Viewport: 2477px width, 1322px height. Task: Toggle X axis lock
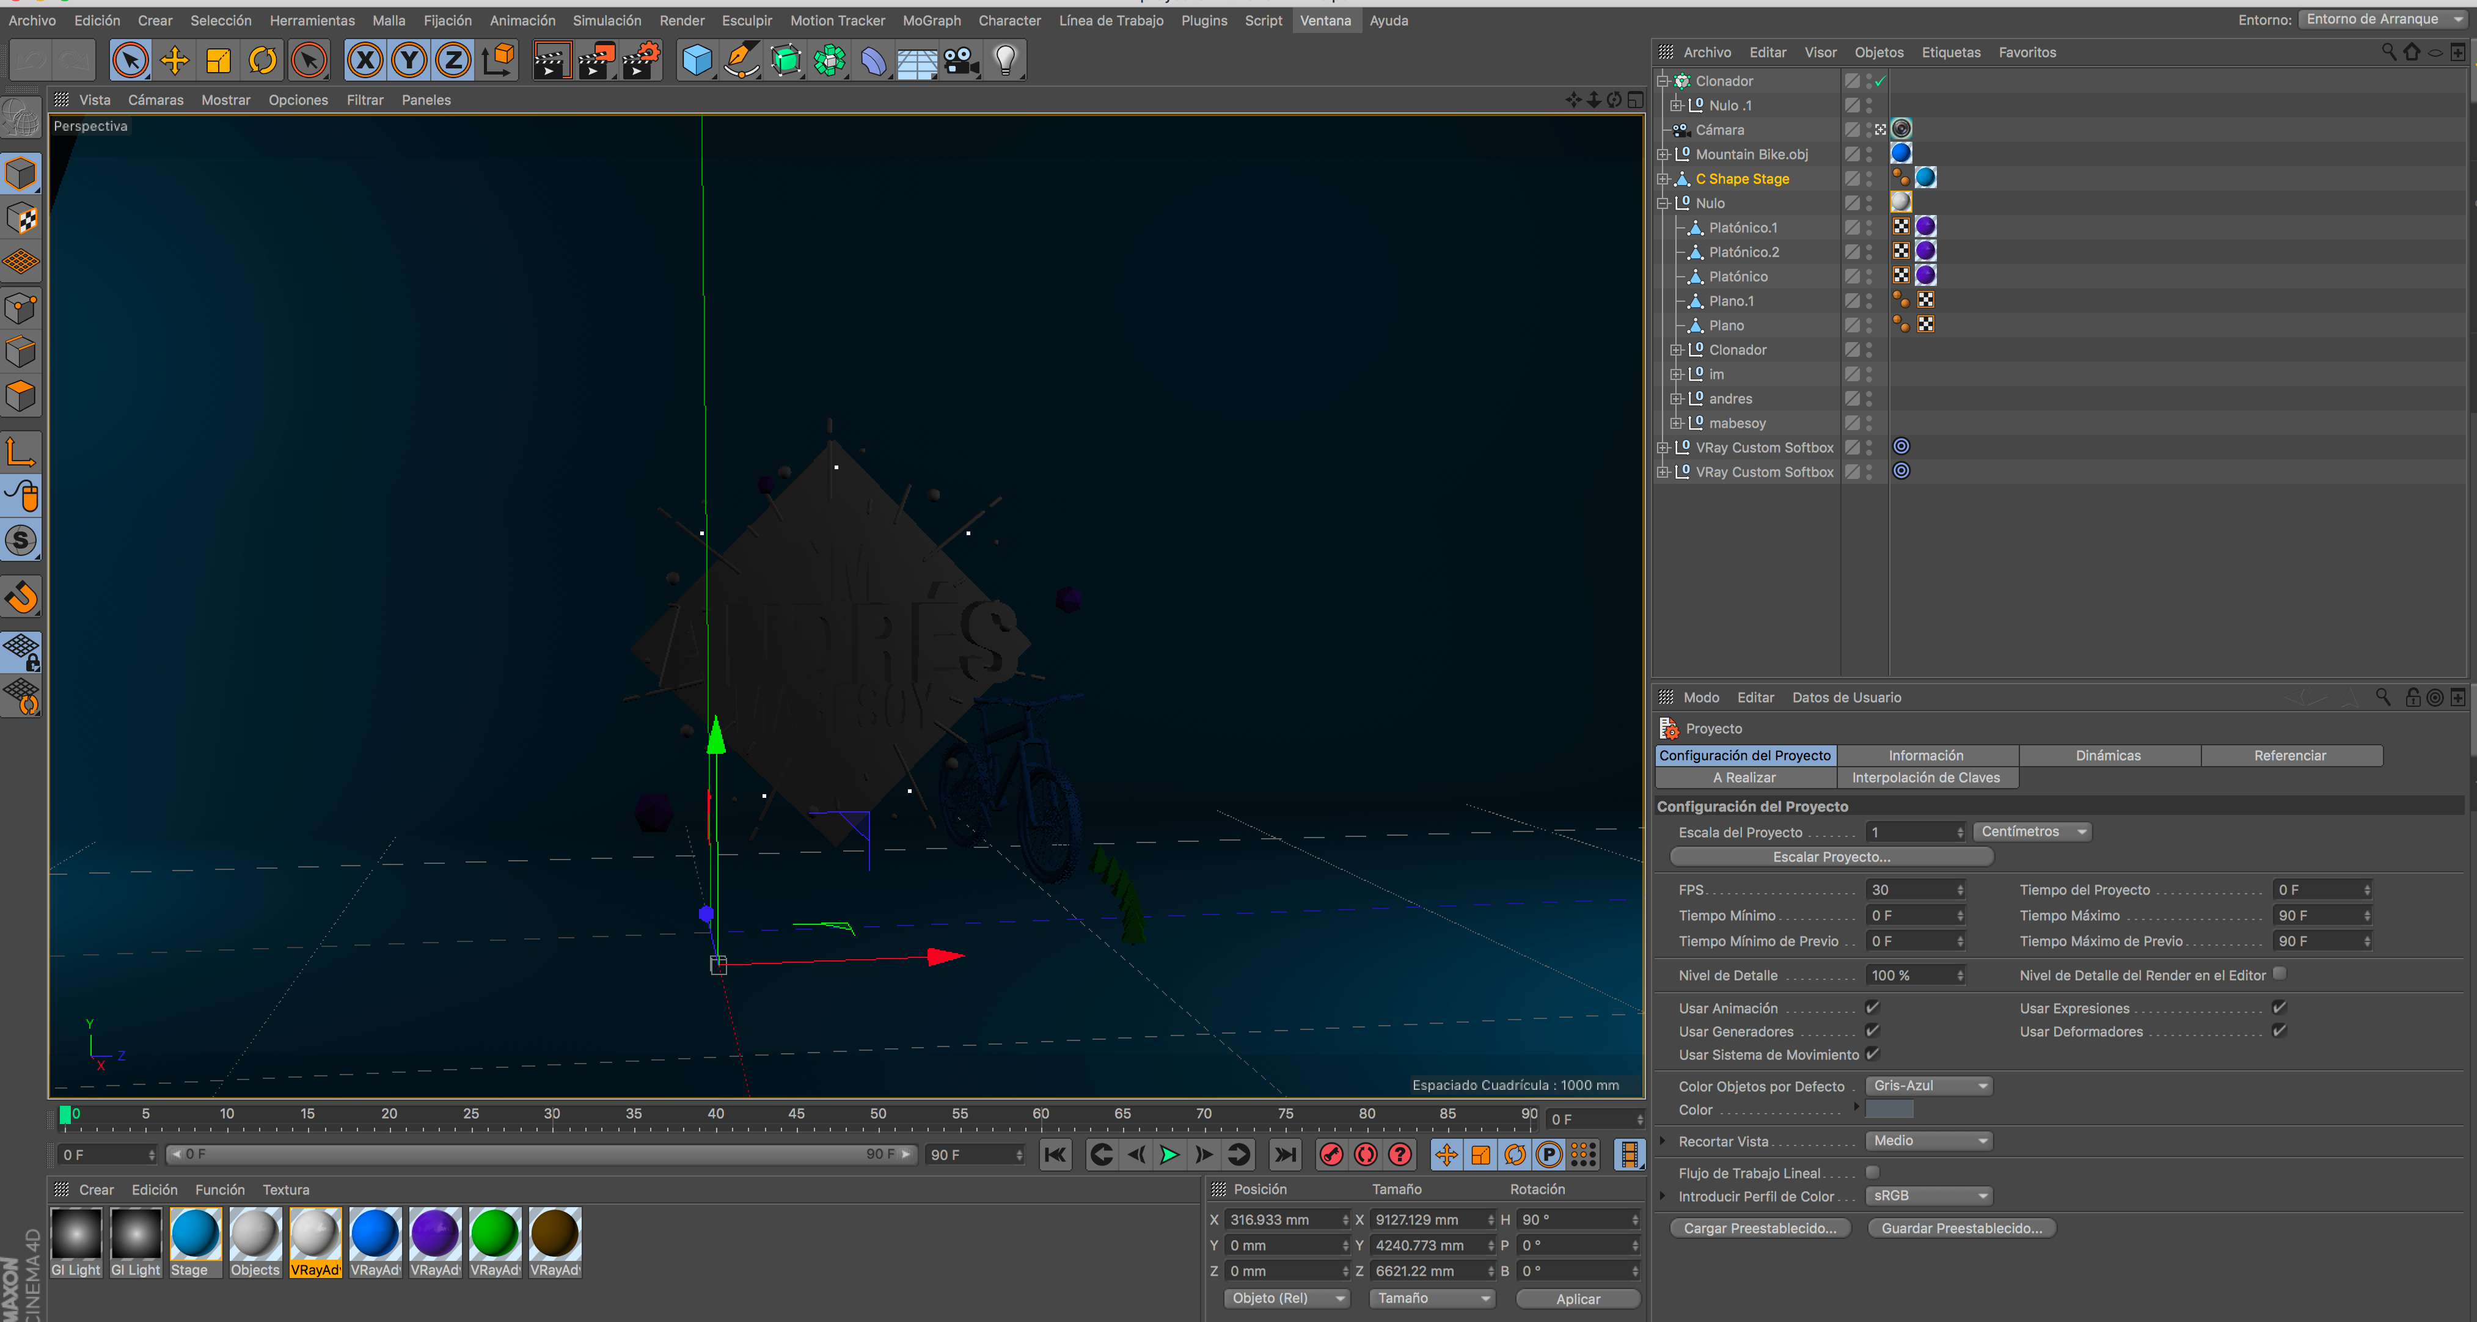[x=365, y=60]
